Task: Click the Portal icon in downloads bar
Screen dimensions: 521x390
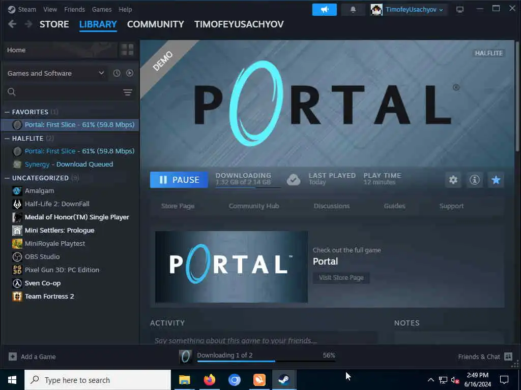Action: 186,356
